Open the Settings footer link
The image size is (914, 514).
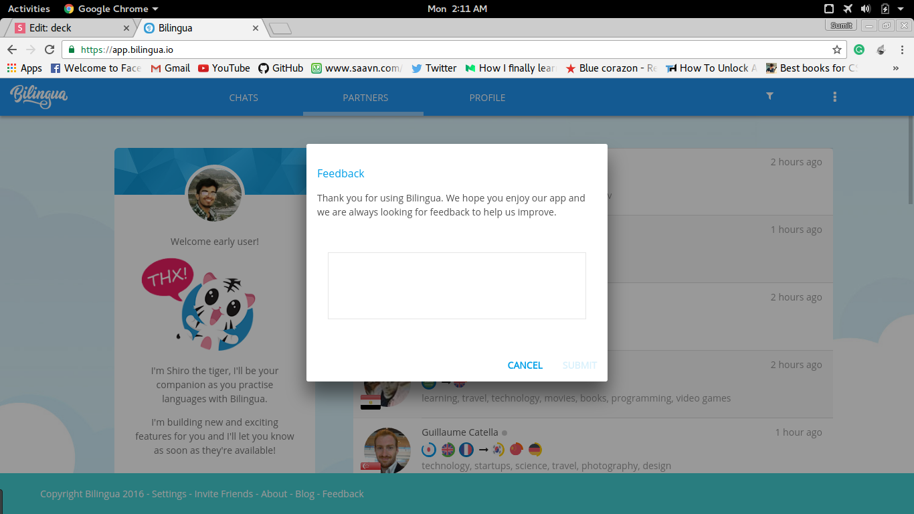(x=169, y=494)
